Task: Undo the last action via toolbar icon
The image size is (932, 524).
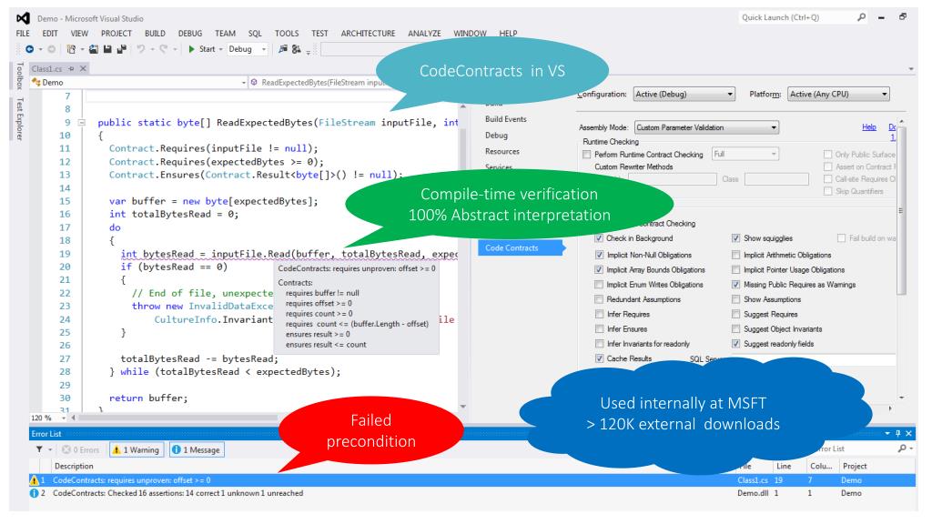Action: (141, 49)
